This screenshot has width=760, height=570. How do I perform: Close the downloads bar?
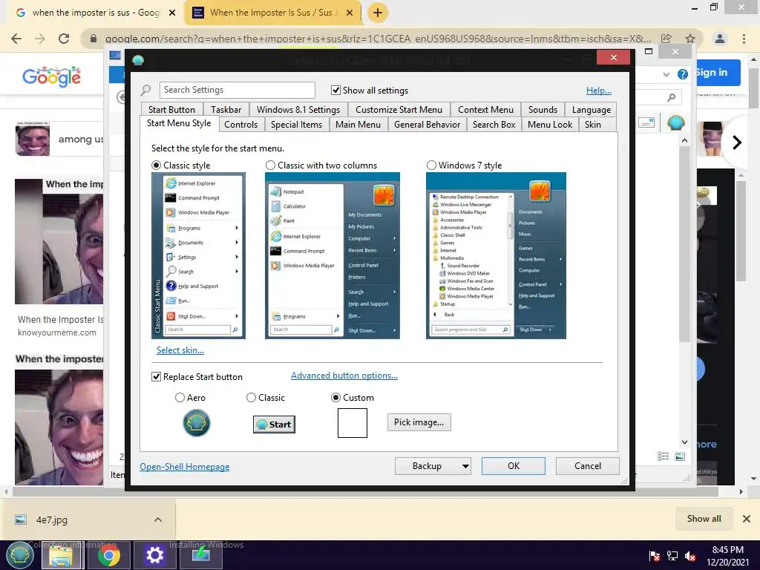pyautogui.click(x=747, y=519)
